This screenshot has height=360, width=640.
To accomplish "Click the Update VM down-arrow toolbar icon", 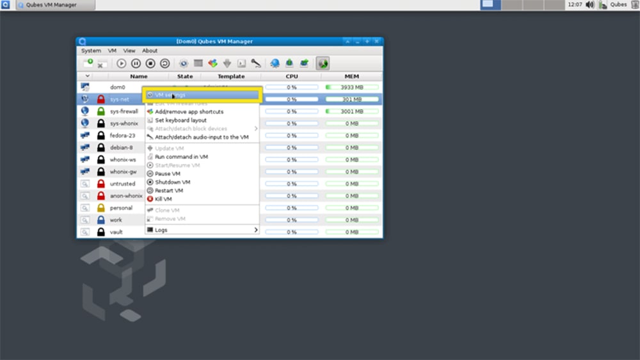I will [x=227, y=63].
